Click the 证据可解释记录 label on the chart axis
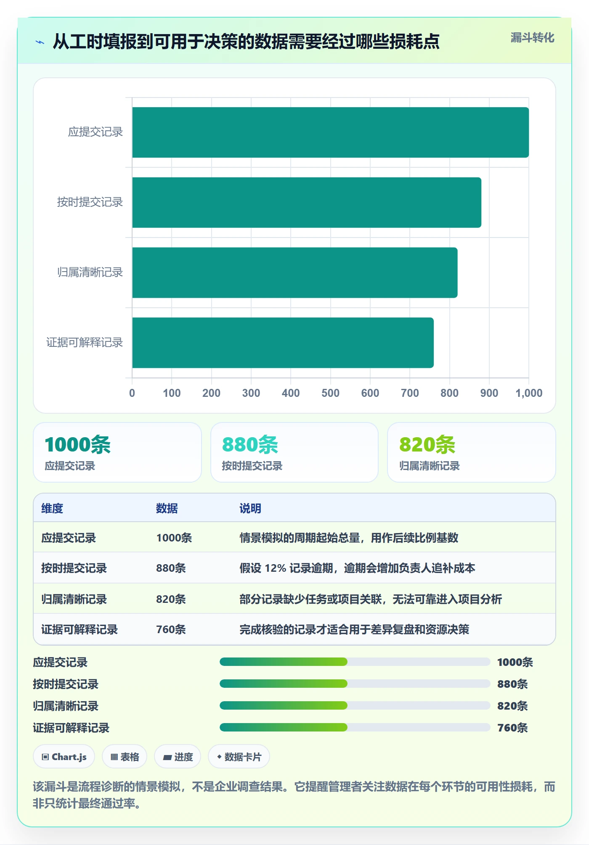 point(85,343)
